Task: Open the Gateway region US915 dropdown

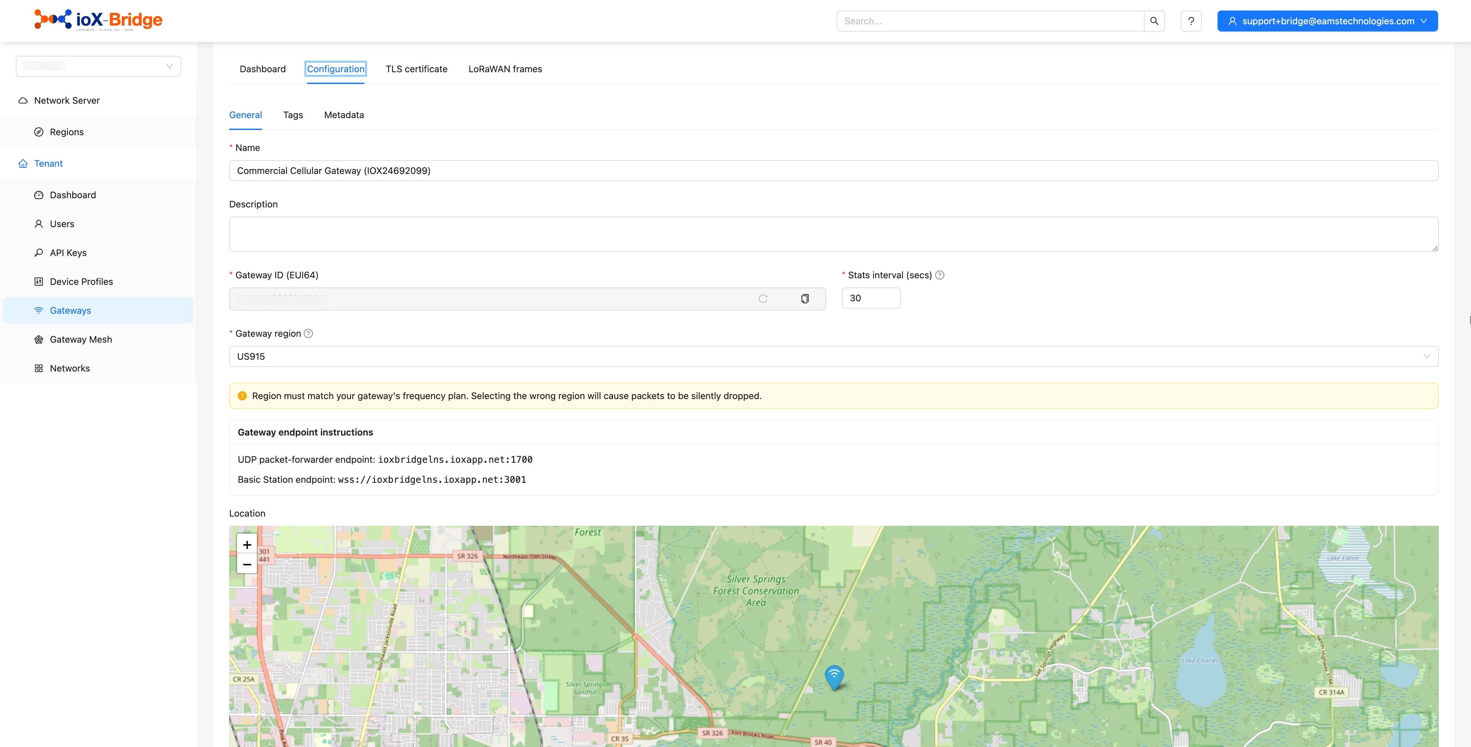Action: click(x=833, y=357)
